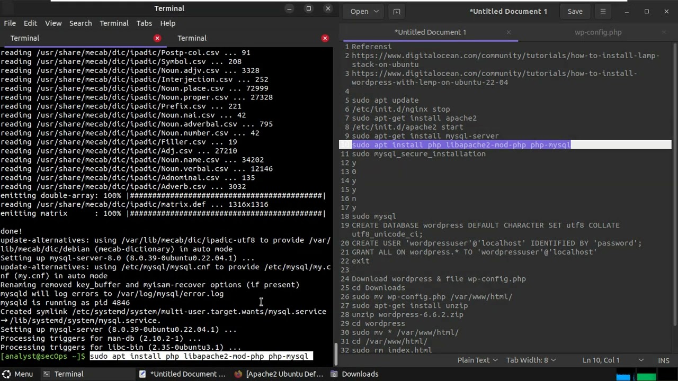Open the new document icon in editor
Screen dimensions: 678x381
(x=396, y=11)
